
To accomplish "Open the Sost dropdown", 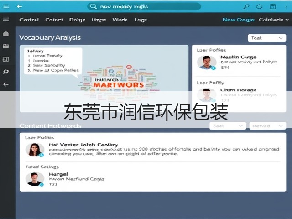I will coord(228,126).
